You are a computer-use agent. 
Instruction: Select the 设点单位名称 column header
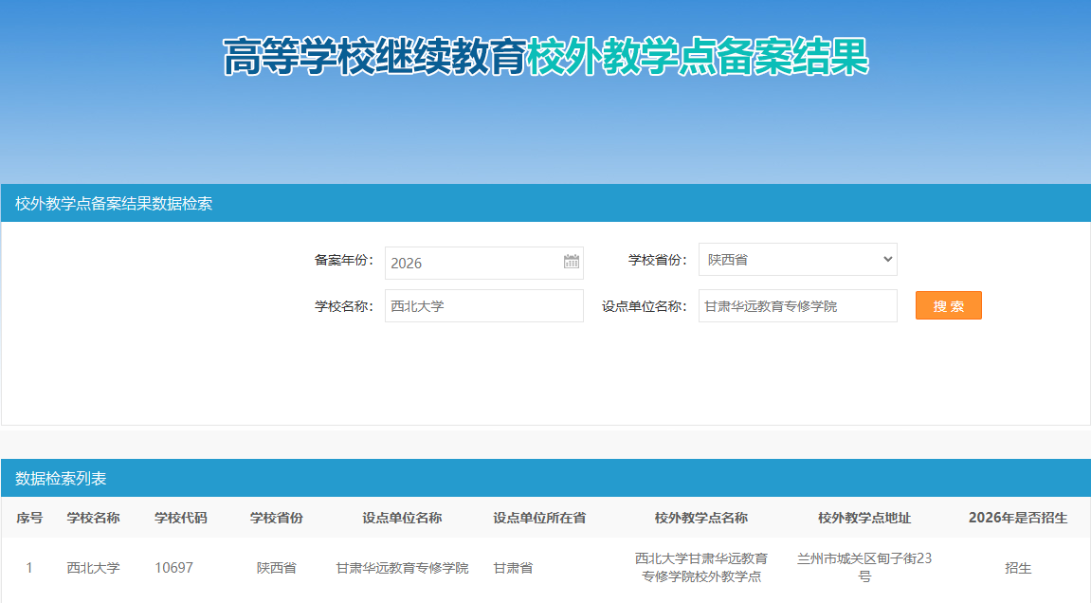(402, 518)
